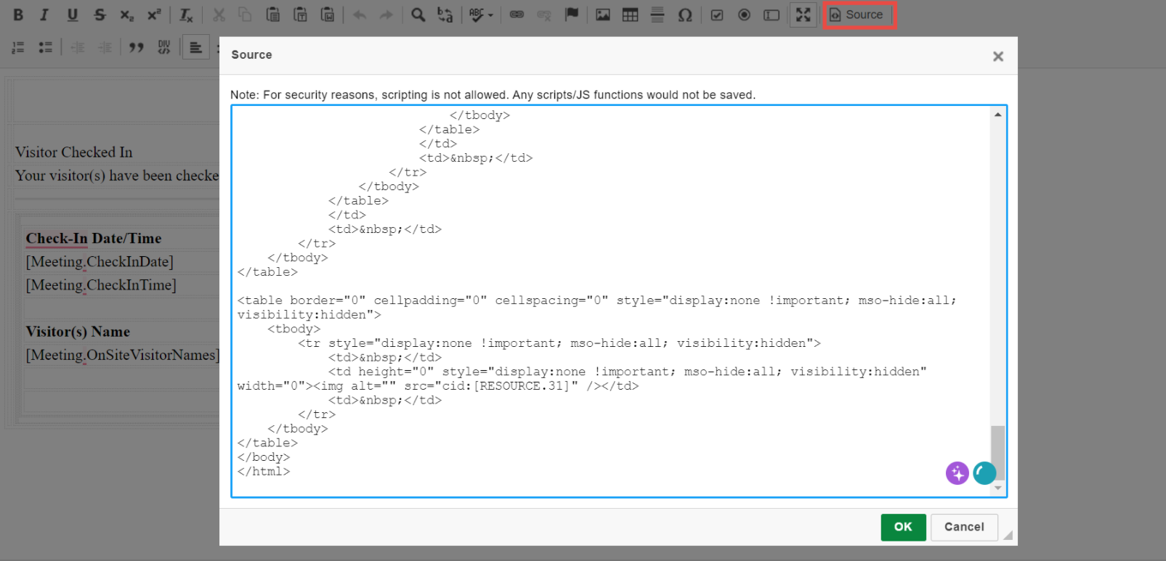Toggle Bold formatting
Screen dimensions: 1166x561
18,15
